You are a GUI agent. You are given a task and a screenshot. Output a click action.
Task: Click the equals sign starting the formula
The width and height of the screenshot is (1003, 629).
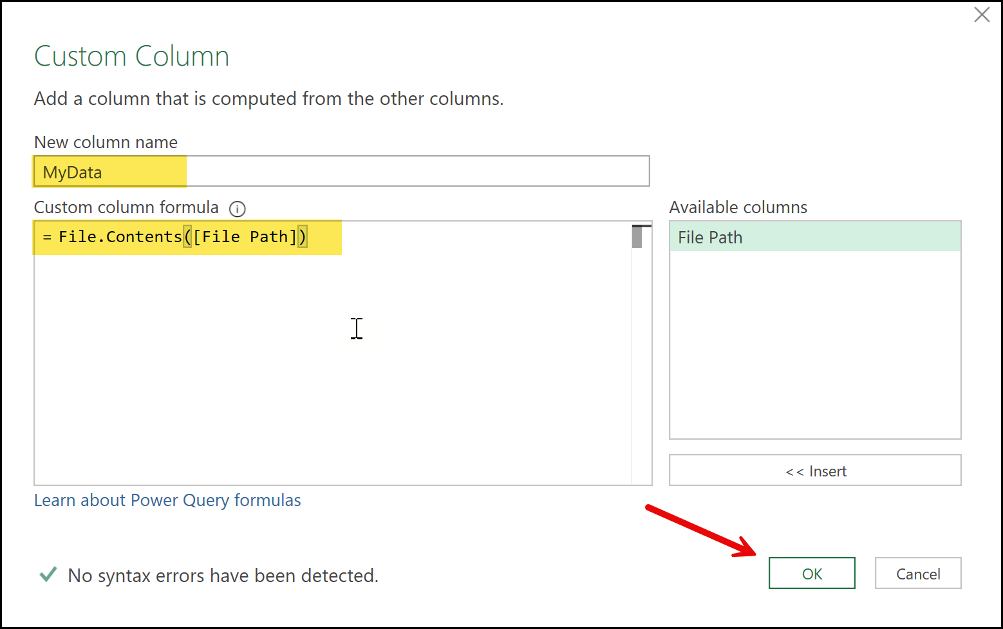47,238
